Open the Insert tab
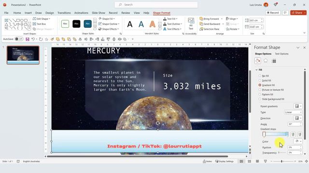 (x=28, y=13)
